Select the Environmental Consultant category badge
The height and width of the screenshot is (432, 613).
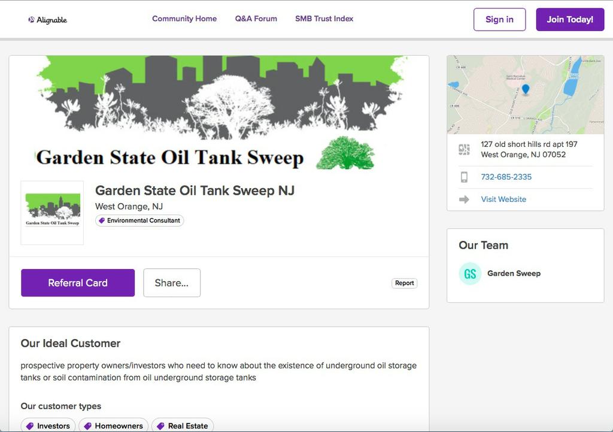(139, 220)
